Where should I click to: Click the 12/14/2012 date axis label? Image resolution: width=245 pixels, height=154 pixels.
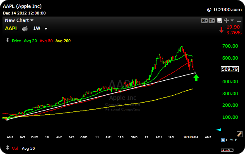pyautogui.click(x=191, y=137)
